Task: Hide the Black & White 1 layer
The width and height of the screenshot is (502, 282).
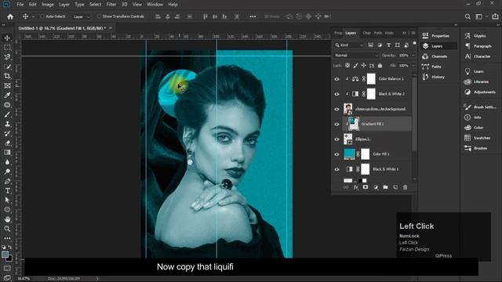Action: click(336, 169)
